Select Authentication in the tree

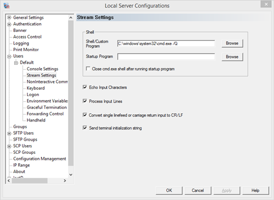click(x=28, y=24)
